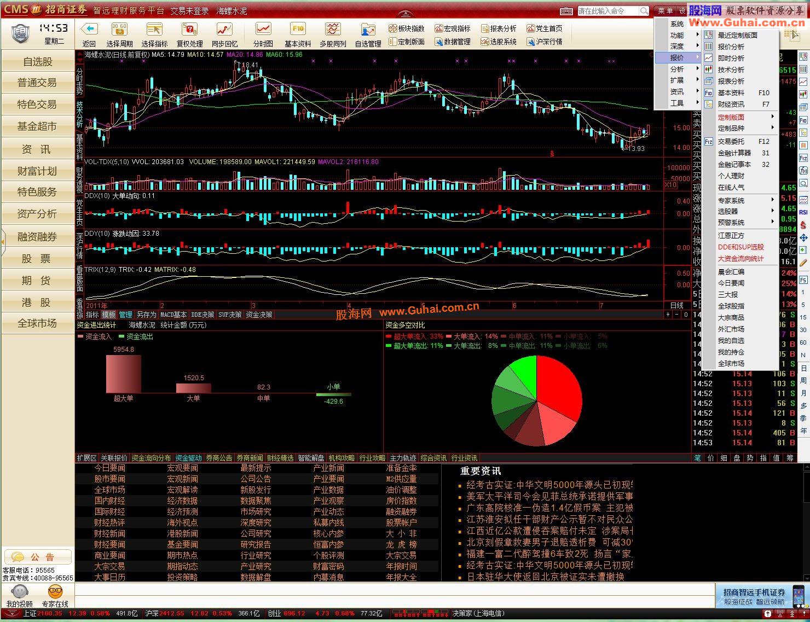This screenshot has width=810, height=622.
Task: Choose 大资金流向统计 menu entry
Action: 741,259
